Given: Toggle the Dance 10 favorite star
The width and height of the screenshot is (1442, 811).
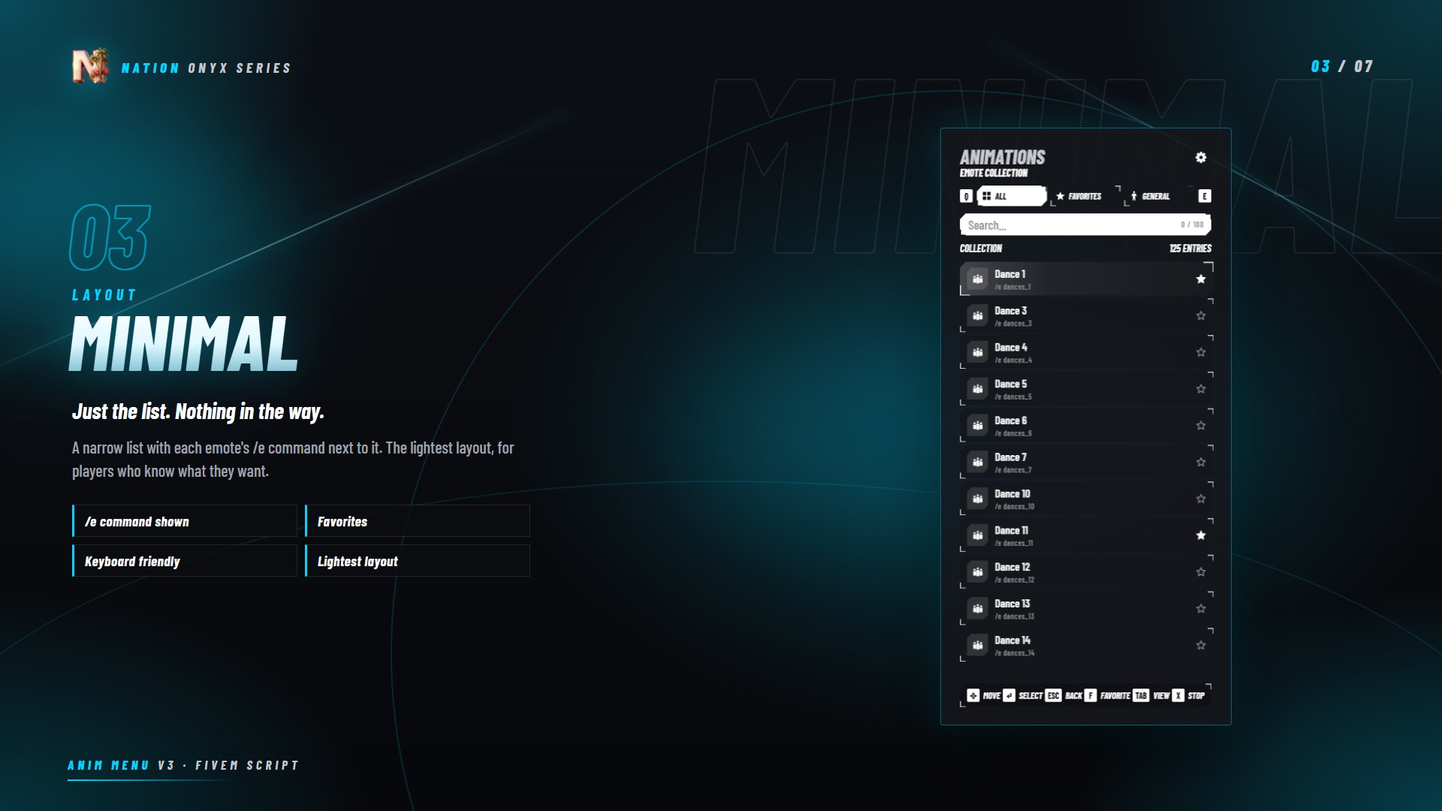Looking at the screenshot, I should [1201, 499].
